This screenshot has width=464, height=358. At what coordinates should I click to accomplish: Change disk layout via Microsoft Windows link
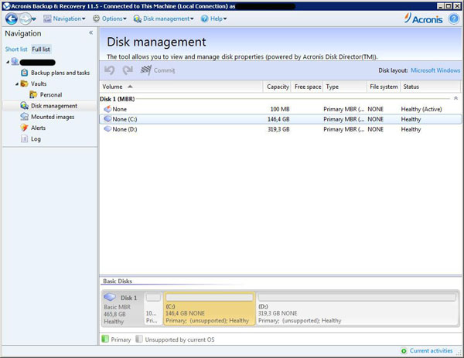435,70
